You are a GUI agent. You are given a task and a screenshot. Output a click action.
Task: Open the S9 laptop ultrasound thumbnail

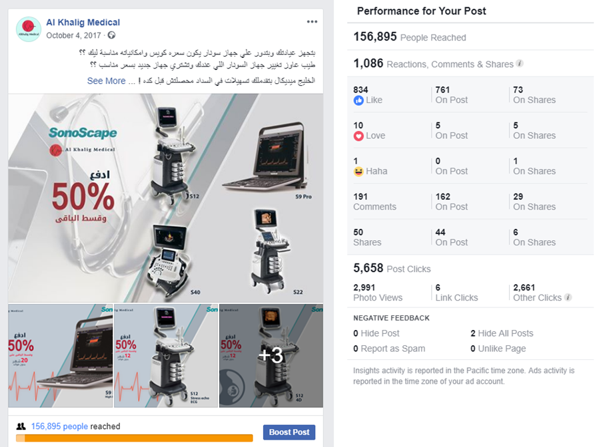click(61, 355)
